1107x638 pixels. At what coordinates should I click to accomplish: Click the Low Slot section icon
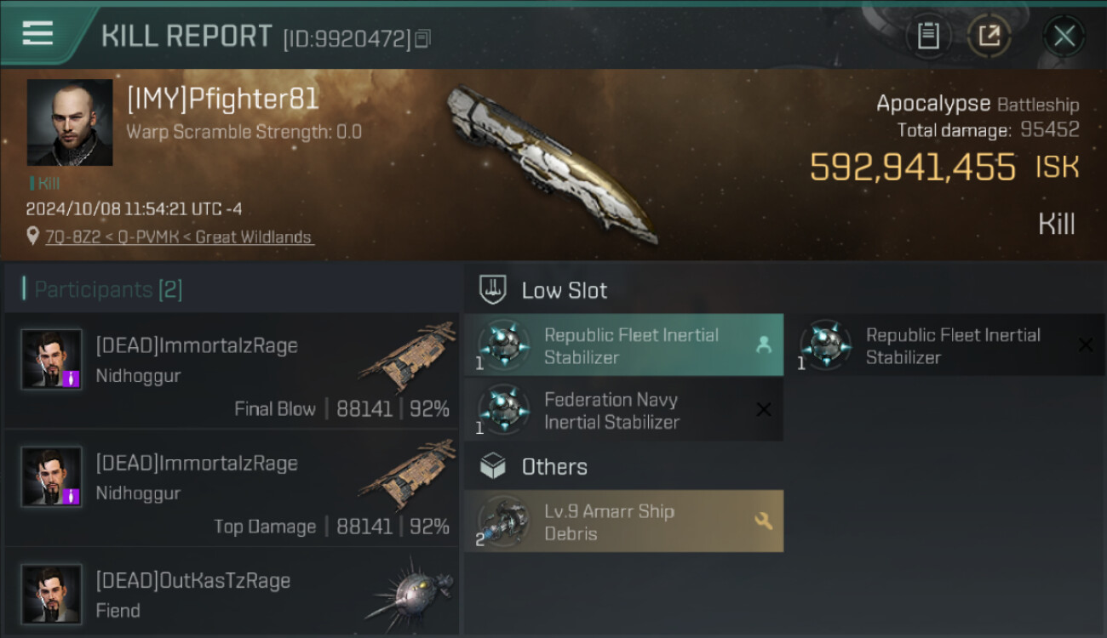[493, 290]
